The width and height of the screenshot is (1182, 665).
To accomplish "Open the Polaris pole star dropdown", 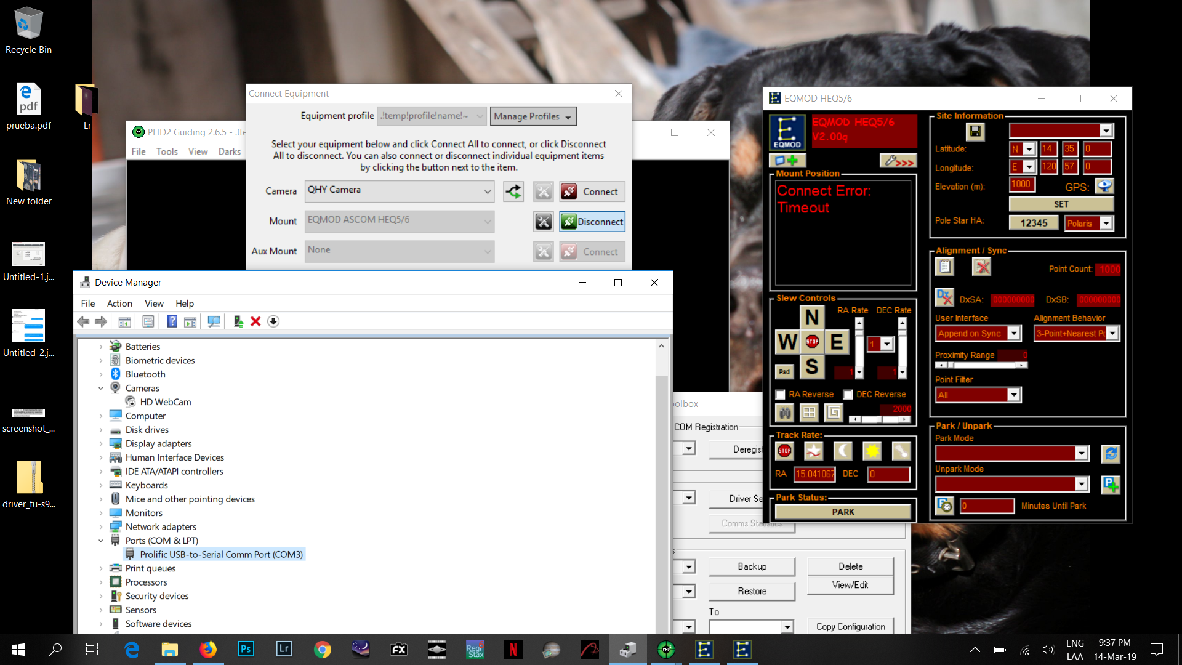I will coord(1106,223).
